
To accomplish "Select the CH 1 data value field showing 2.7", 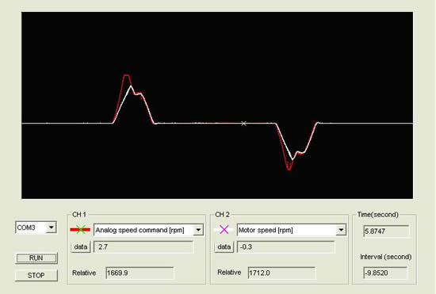I will (143, 246).
